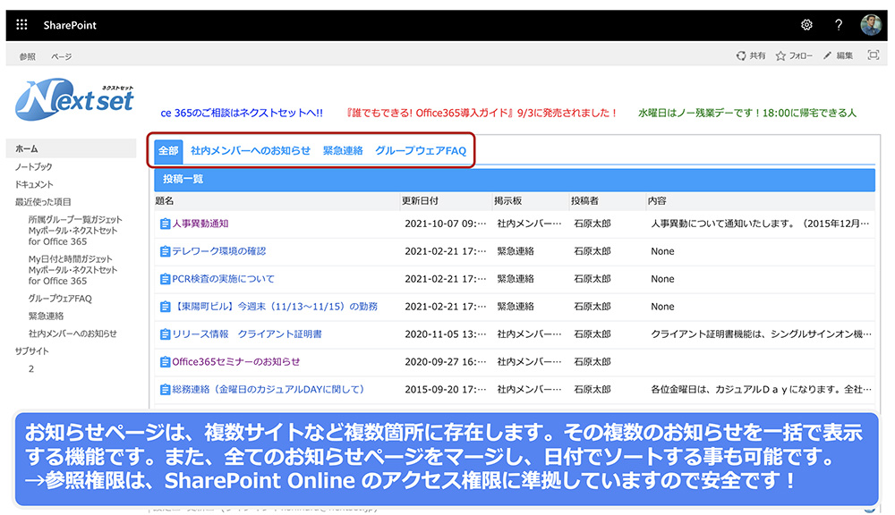Click 石原太郎 in the 人事異動通知 row
Screen dimensions: 895x515
tap(592, 224)
